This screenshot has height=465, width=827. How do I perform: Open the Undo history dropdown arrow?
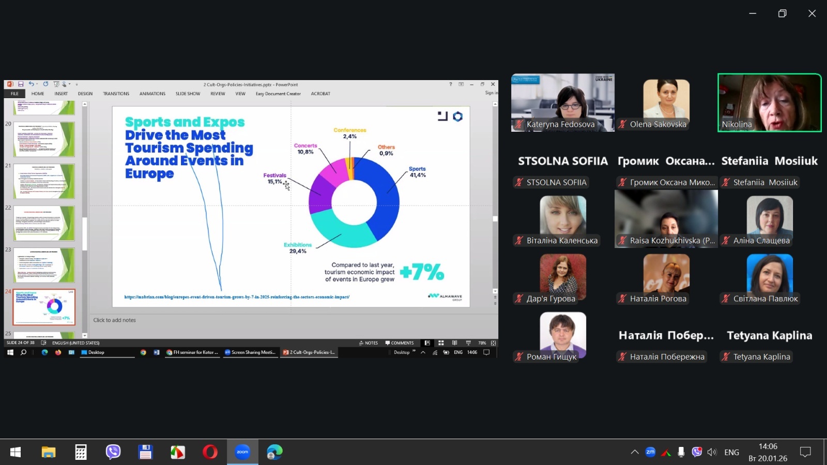[37, 84]
